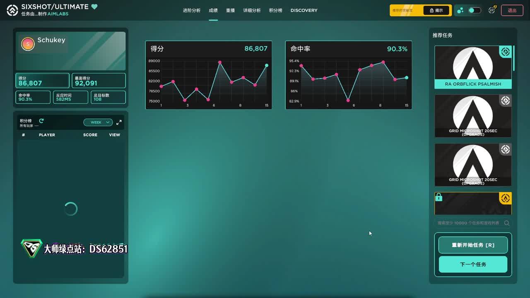The height and width of the screenshot is (298, 530).
Task: Click the yellow badge on the locked task card
Action: point(506,198)
